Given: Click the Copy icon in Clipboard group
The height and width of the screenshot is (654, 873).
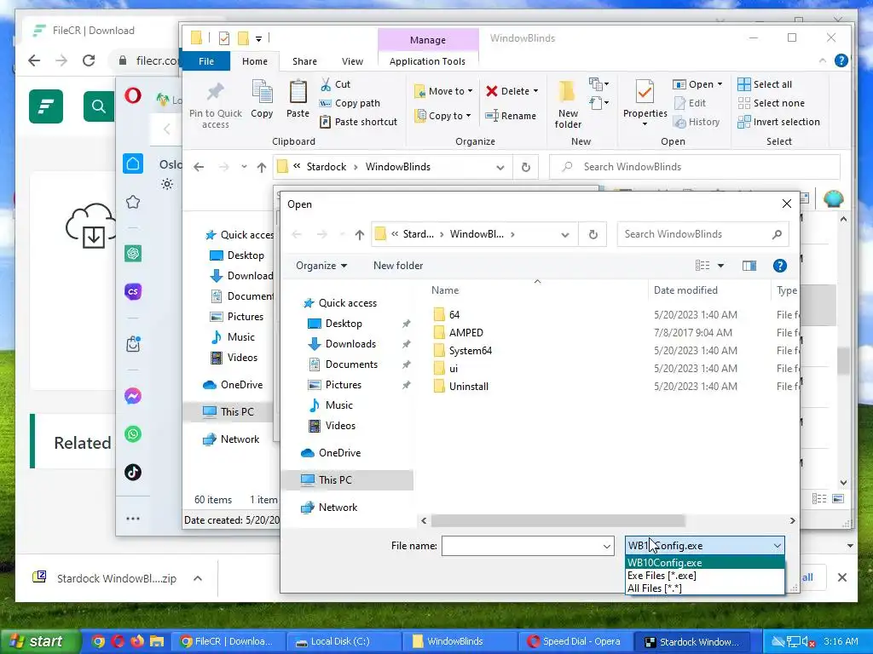Looking at the screenshot, I should click(x=262, y=92).
